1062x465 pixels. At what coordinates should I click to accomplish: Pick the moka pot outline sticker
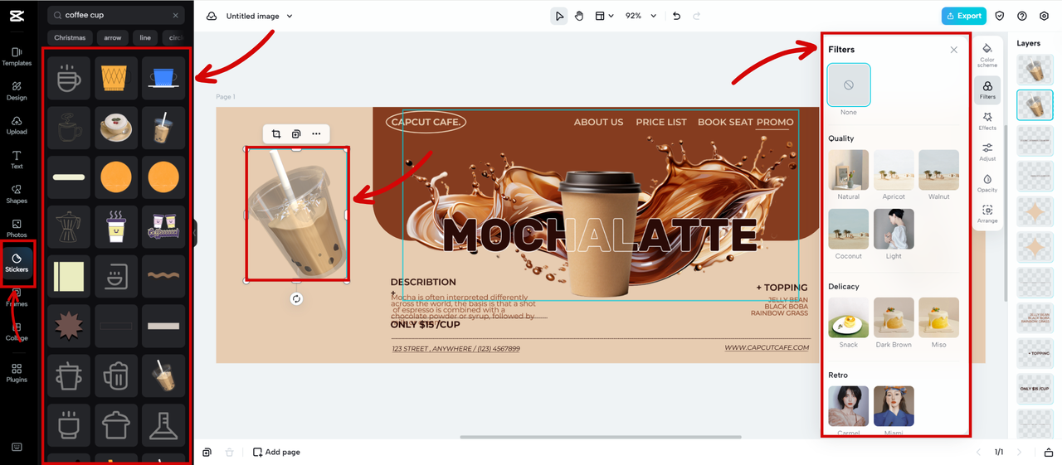coord(69,227)
